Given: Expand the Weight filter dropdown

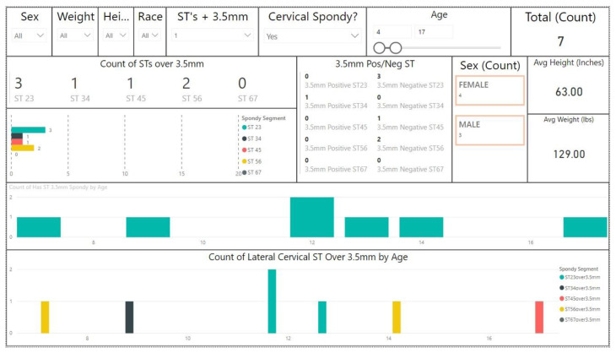Looking at the screenshot, I should [76, 36].
